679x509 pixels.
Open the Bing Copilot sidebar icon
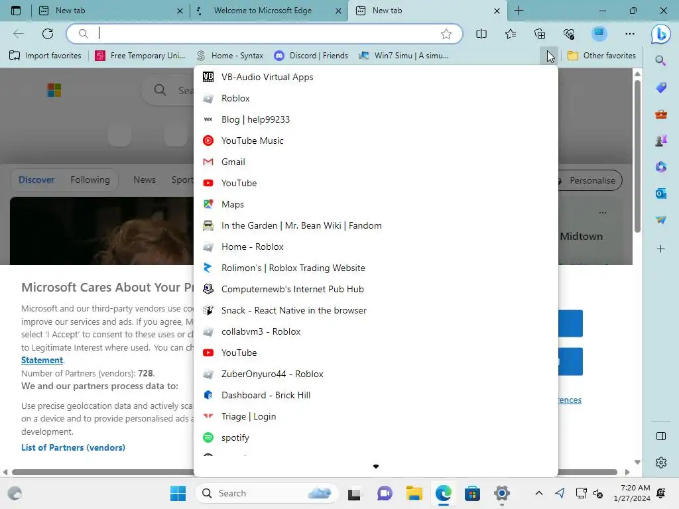click(x=661, y=34)
